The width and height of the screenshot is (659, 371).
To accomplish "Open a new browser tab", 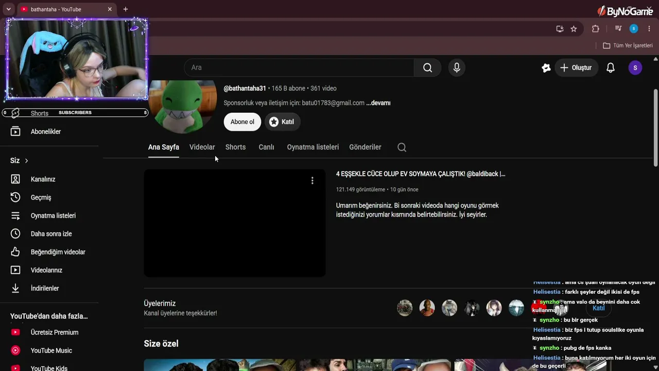I will (126, 9).
